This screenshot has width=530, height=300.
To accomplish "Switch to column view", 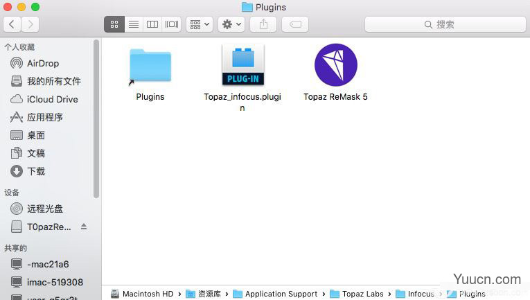I will click(152, 24).
